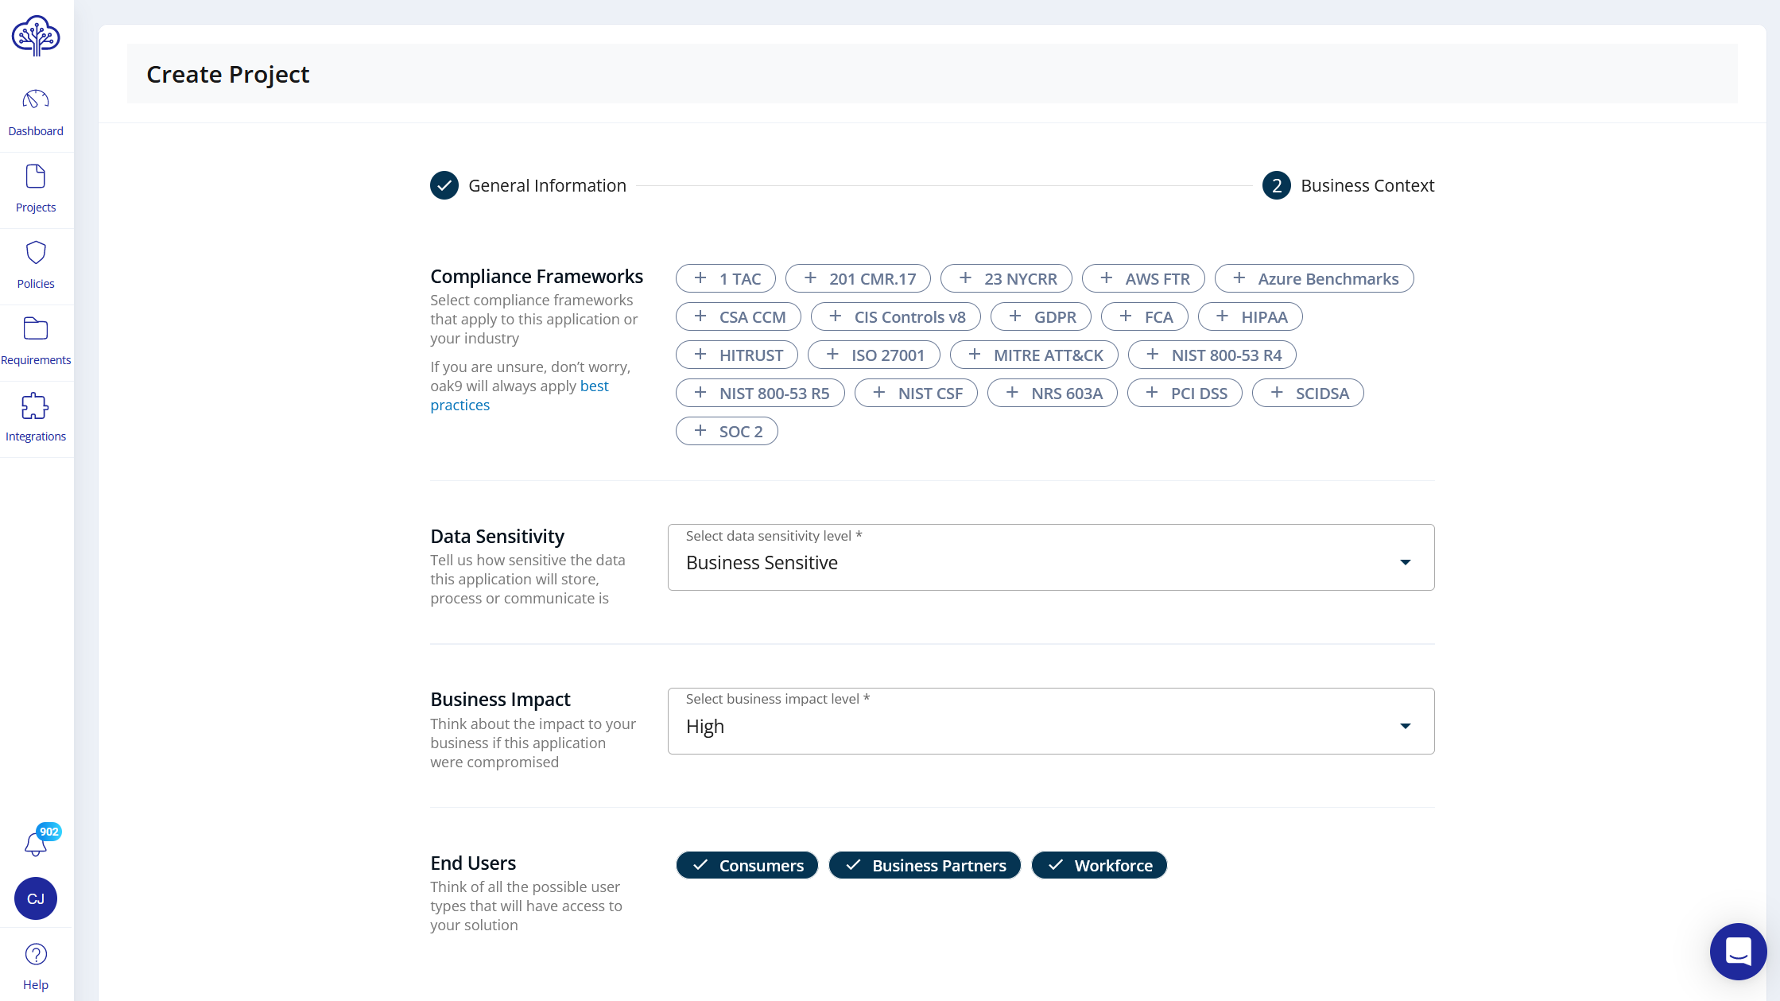Add the ISO 27001 framework
Image resolution: width=1780 pixels, height=1001 pixels.
coord(874,355)
